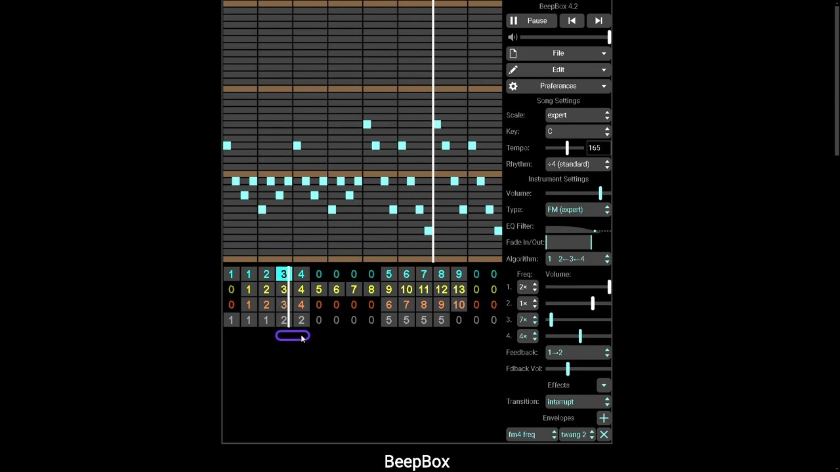Open the Algorithm dropdown

click(x=578, y=259)
